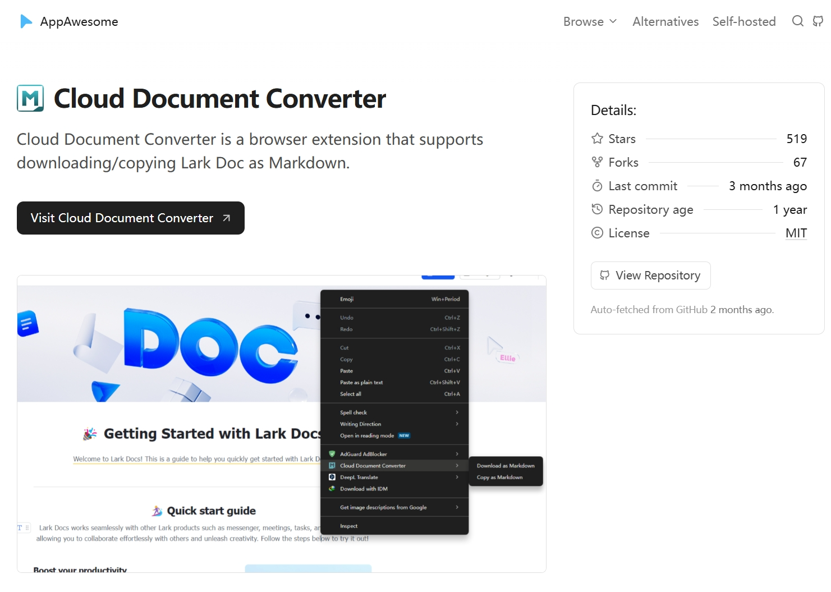Open the Alternatives nav link
This screenshot has height=592, width=831.
pos(665,21)
